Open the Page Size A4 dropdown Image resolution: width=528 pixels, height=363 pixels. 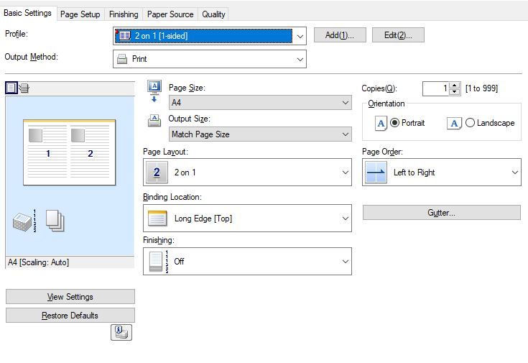(x=260, y=103)
